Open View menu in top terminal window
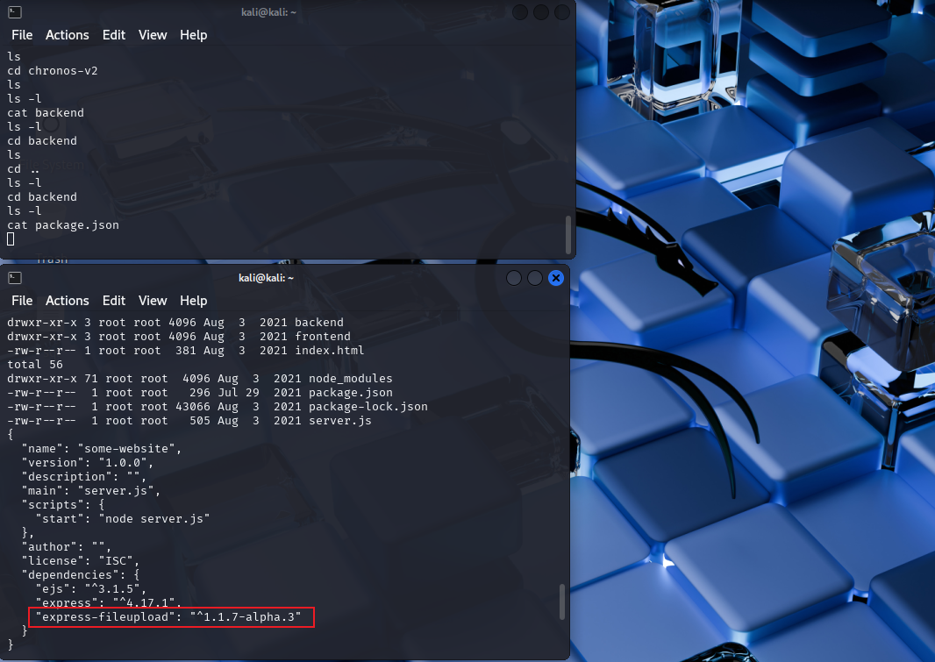The image size is (935, 662). (x=153, y=35)
